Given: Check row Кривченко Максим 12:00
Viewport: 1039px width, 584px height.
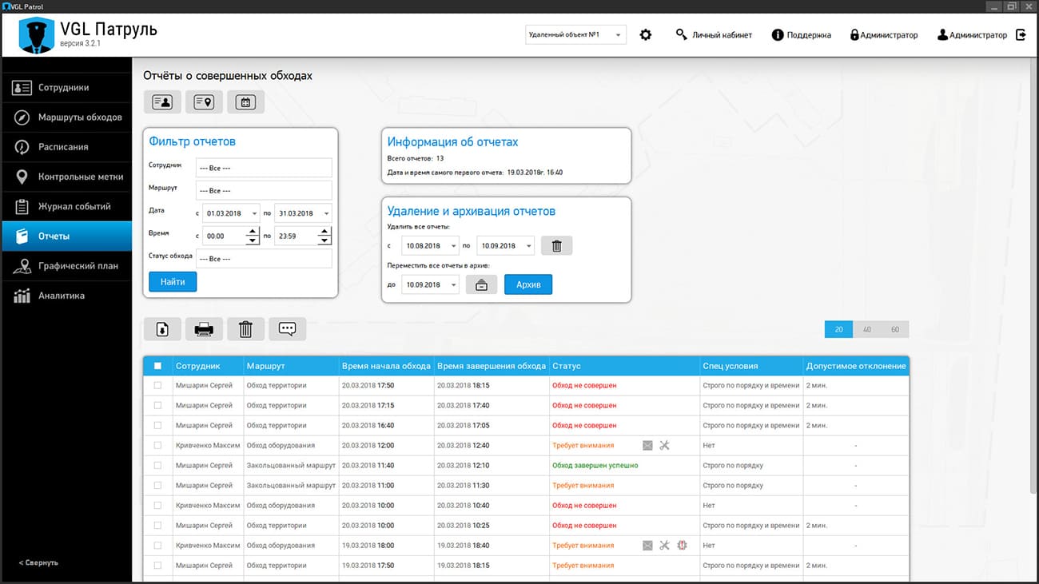Looking at the screenshot, I should (x=157, y=446).
